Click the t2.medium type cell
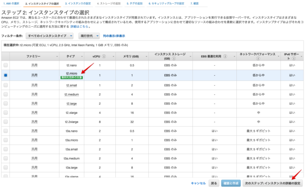The image size is (305, 188). coord(71,94)
